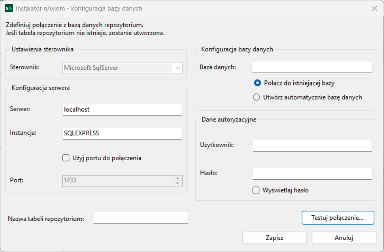The height and width of the screenshot is (252, 384).
Task: Toggle 'Wyświetlaj hasło' checkbox
Action: click(256, 190)
